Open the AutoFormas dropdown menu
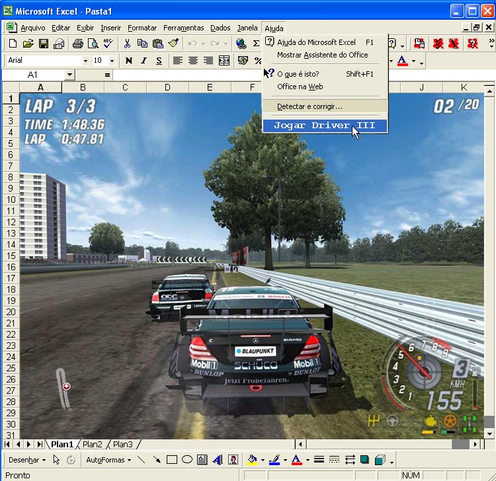496x481 pixels. coord(108,460)
